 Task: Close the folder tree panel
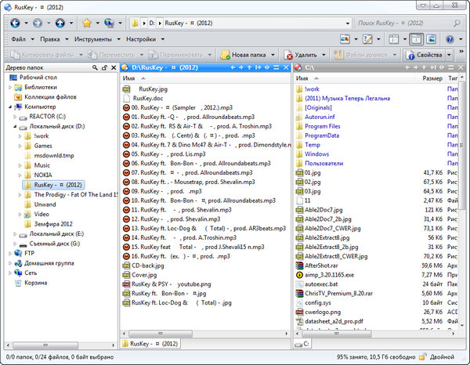[x=114, y=68]
